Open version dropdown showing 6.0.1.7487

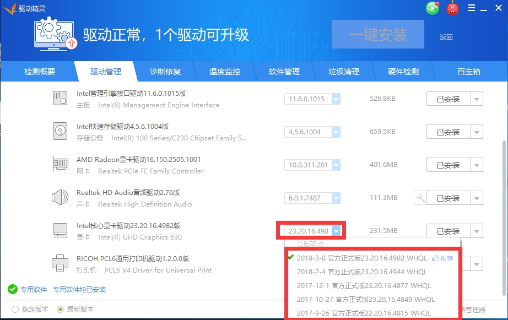(336, 198)
